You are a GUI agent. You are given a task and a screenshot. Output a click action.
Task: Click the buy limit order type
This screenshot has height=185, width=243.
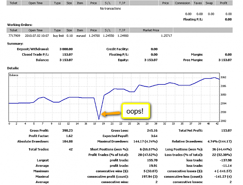(58, 36)
